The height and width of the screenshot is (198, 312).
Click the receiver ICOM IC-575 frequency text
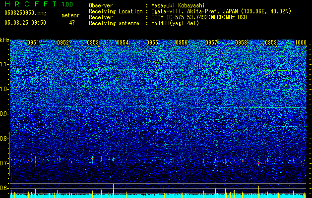click(x=199, y=17)
